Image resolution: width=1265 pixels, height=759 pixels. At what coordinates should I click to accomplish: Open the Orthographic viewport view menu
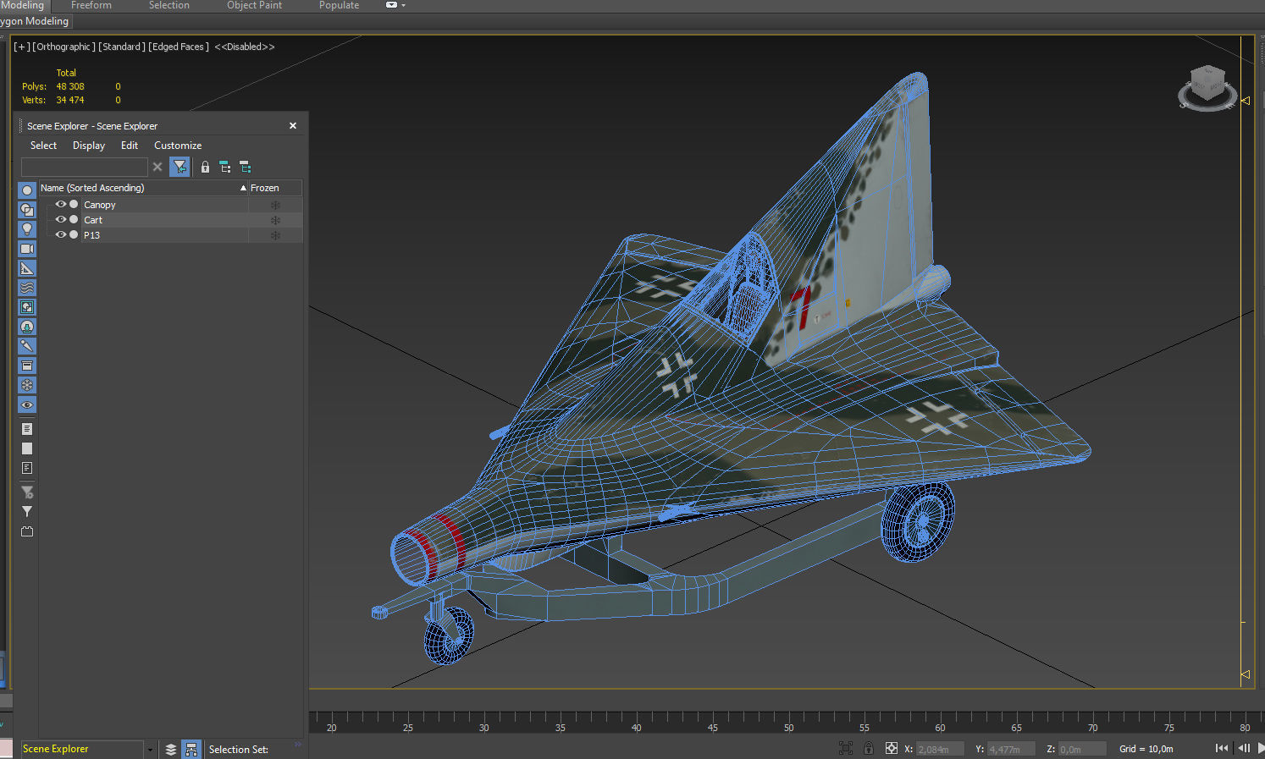coord(64,47)
